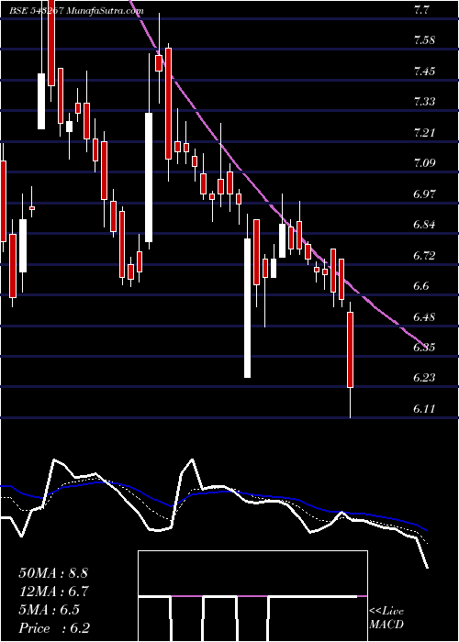Viewport: 459px width, 642px height.
Task: Click the 6.23 price axis label
Action: point(424,378)
